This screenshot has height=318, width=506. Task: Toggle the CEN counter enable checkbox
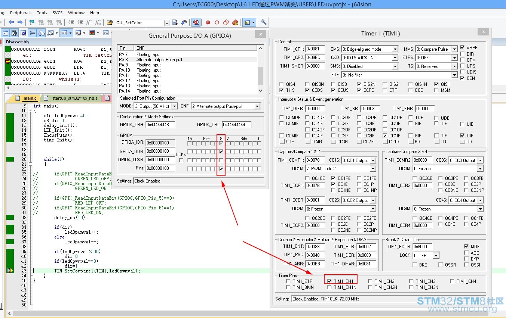[463, 78]
